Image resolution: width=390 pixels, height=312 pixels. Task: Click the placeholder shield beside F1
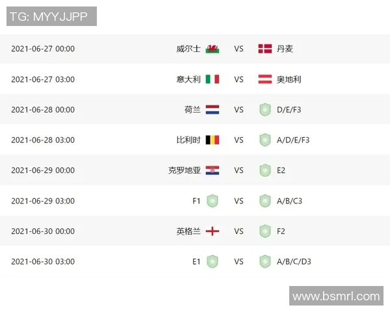(x=213, y=201)
